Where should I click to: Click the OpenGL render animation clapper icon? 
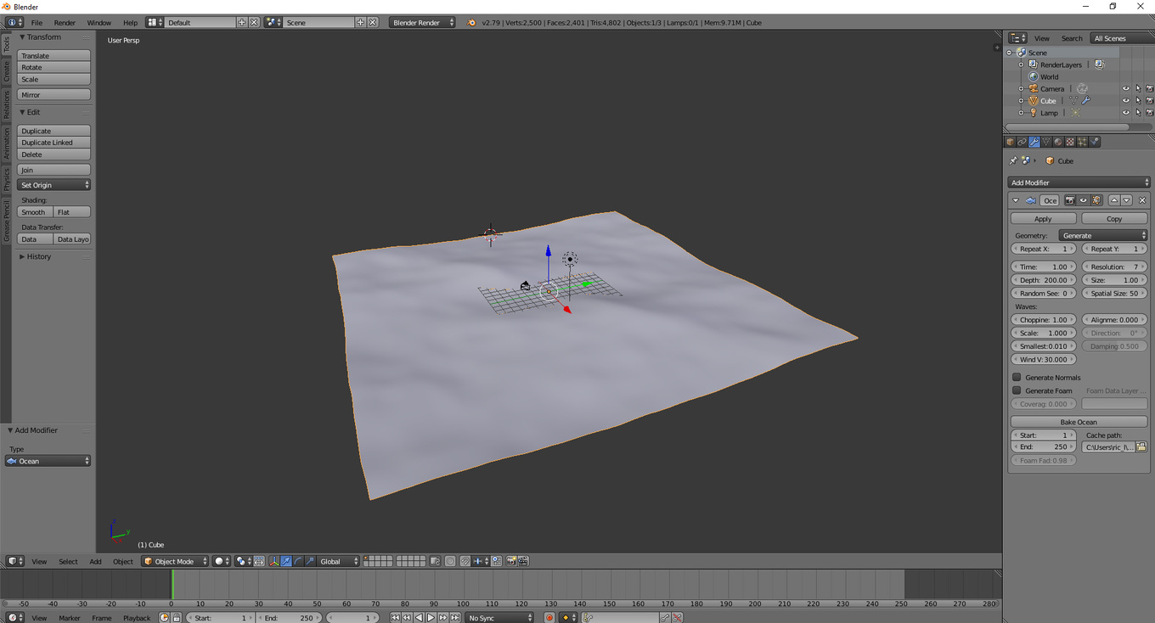[x=523, y=561]
